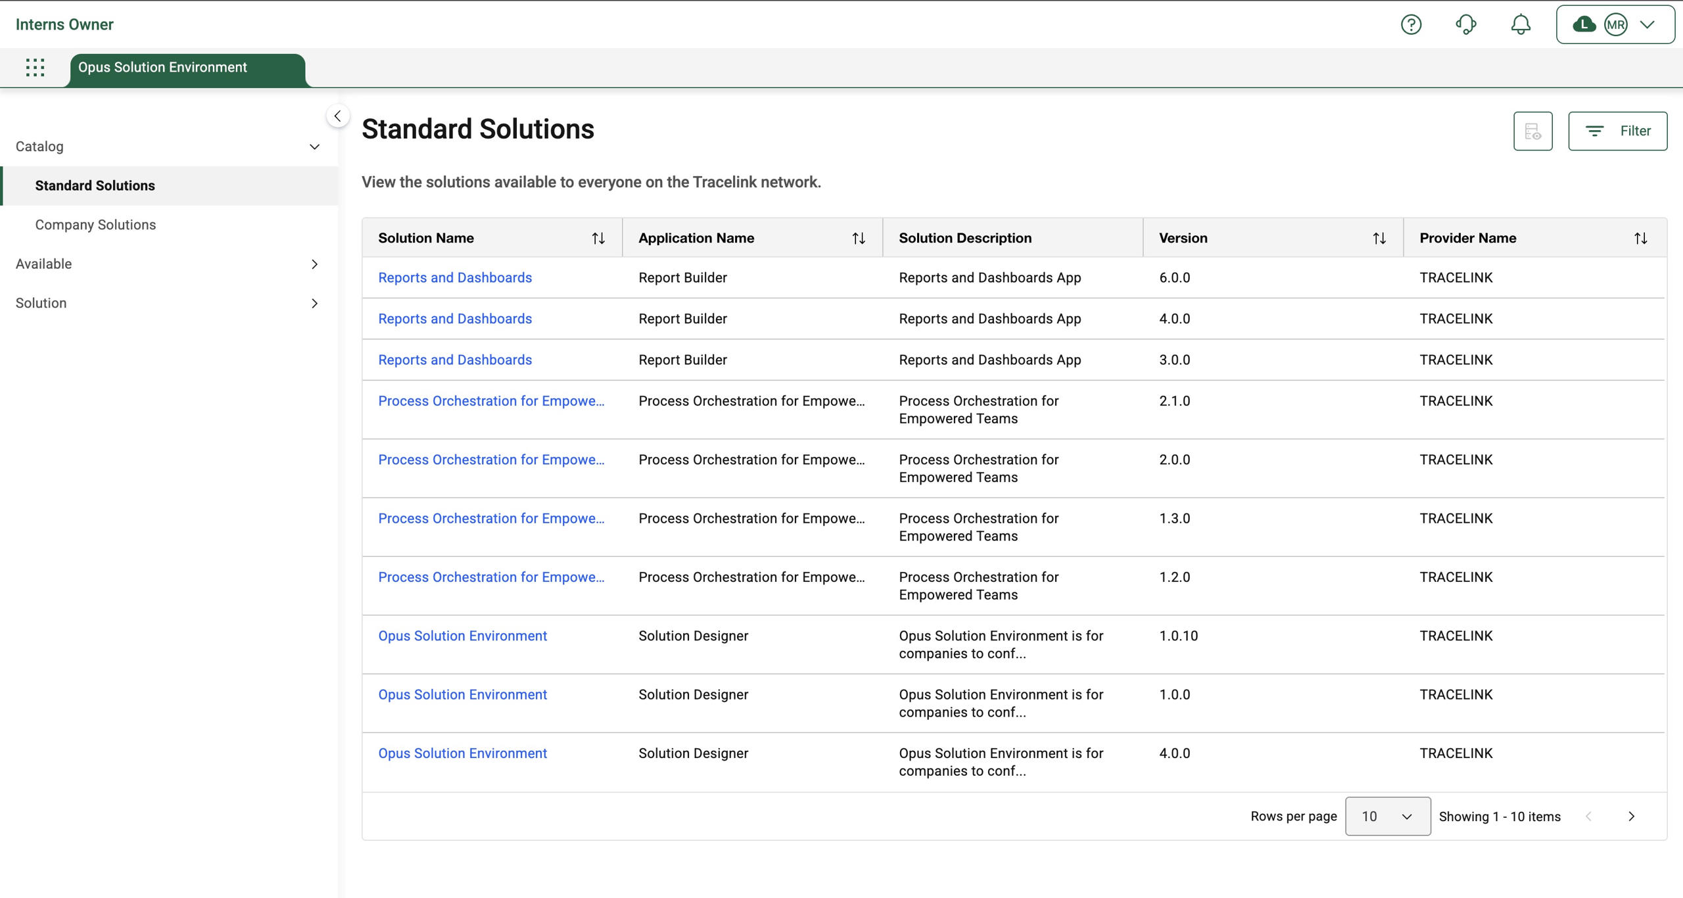Open Reports and Dashboards version 3.0.0
The image size is (1683, 898).
coord(455,360)
